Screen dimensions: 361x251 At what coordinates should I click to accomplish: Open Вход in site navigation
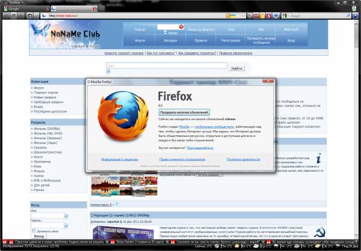point(291,40)
